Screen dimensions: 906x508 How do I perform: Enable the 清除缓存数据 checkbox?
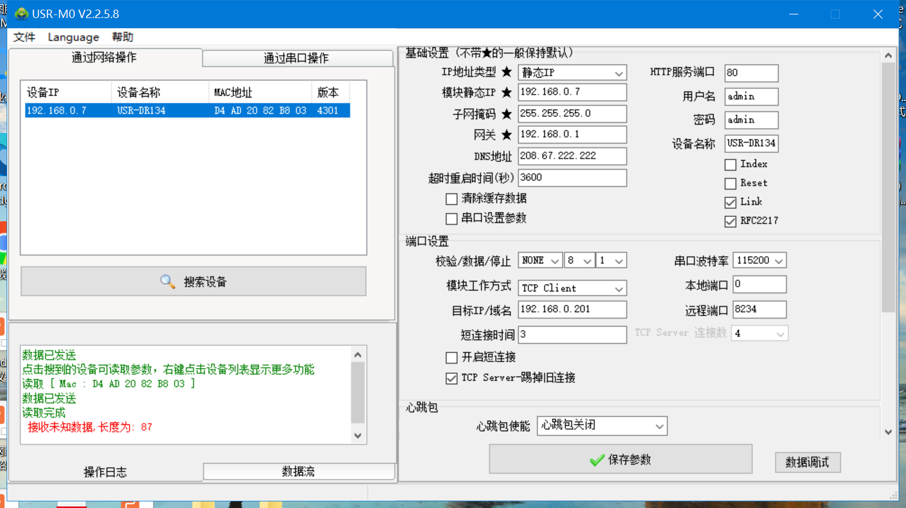coord(451,199)
